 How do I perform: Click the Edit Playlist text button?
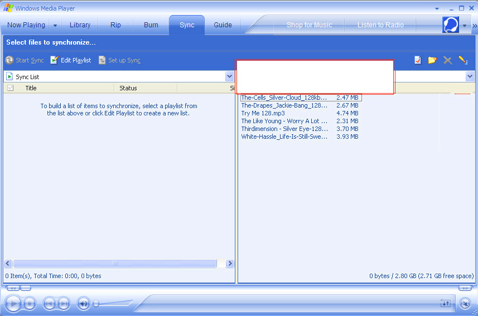click(76, 60)
